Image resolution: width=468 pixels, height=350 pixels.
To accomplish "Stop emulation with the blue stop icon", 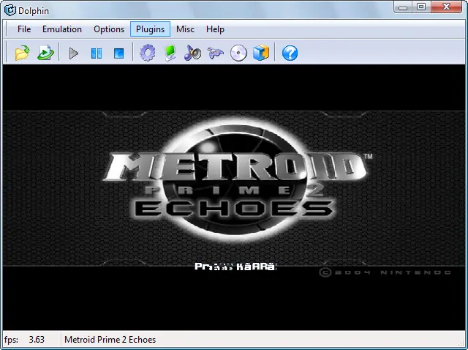I will [x=118, y=53].
